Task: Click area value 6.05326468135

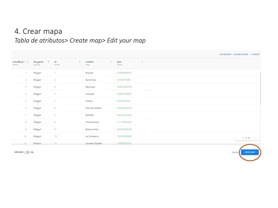Action: pos(124,129)
